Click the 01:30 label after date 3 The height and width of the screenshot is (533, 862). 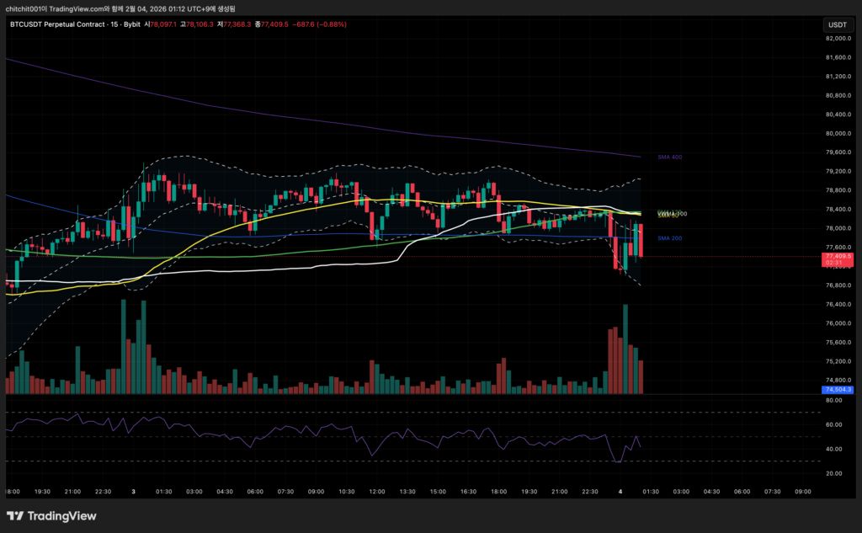[x=165, y=492]
